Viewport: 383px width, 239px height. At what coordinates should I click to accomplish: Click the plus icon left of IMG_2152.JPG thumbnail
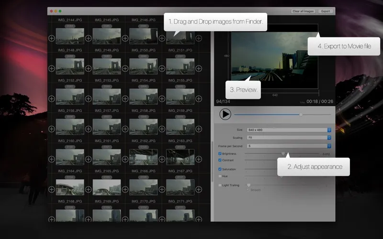[52, 99]
